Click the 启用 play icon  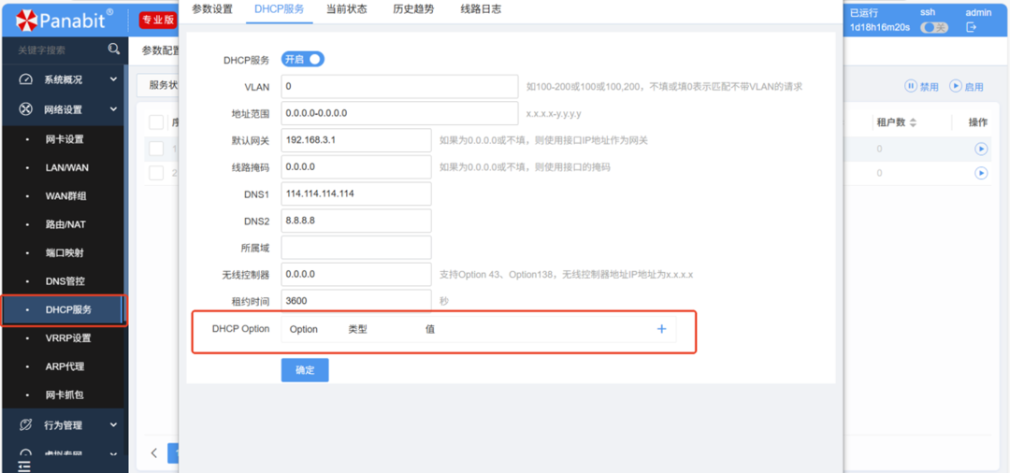coord(956,86)
